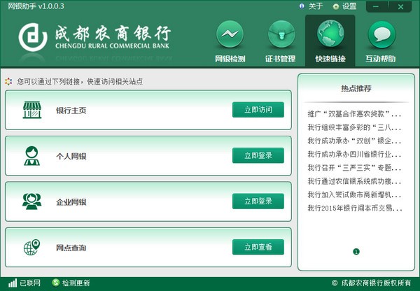Switch to the 互动帮助 tab label

click(381, 59)
